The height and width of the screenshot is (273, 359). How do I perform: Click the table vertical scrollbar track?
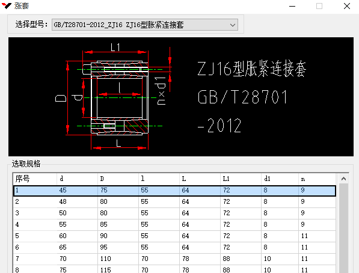pyautogui.click(x=343, y=228)
